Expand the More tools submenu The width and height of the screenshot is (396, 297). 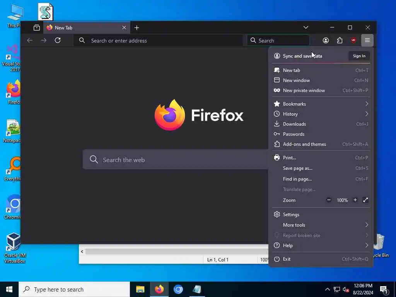321,225
